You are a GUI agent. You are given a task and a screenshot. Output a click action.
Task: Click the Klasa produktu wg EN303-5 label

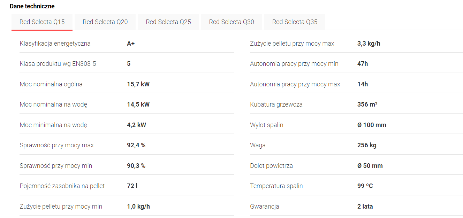[x=58, y=64]
